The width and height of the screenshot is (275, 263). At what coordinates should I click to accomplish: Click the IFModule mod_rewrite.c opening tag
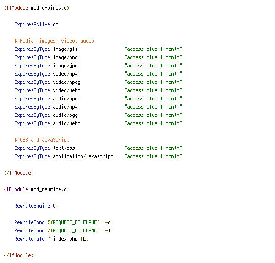37,190
